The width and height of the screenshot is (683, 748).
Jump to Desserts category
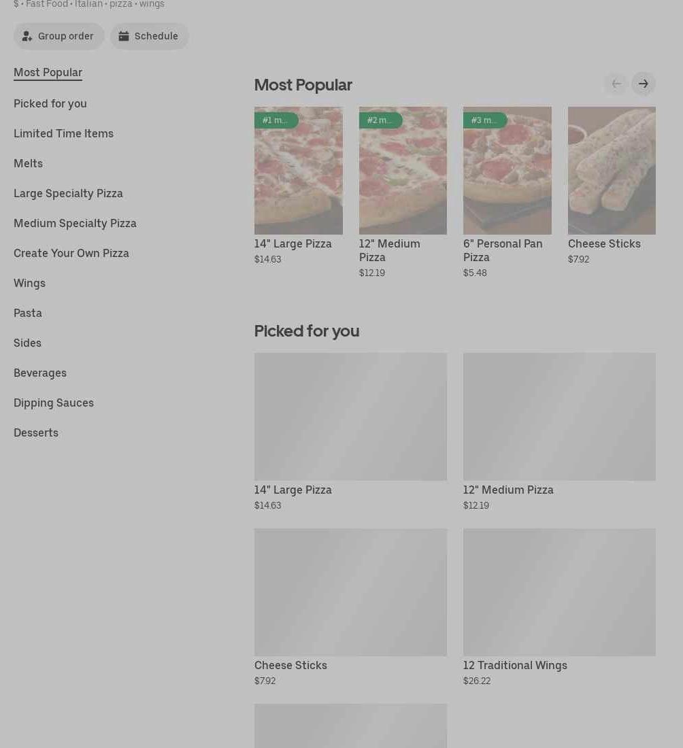pos(36,433)
